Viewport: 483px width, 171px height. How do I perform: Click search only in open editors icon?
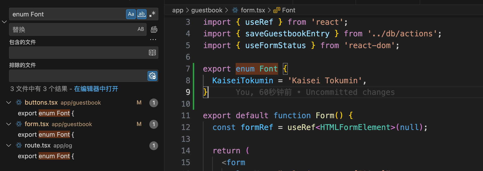click(x=152, y=53)
